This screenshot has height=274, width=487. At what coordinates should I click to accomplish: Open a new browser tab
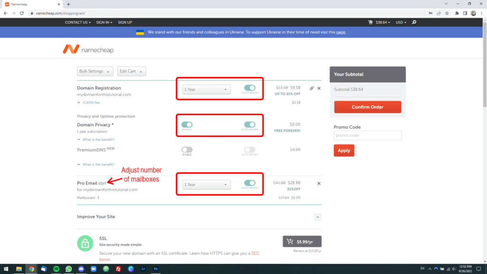(x=68, y=4)
